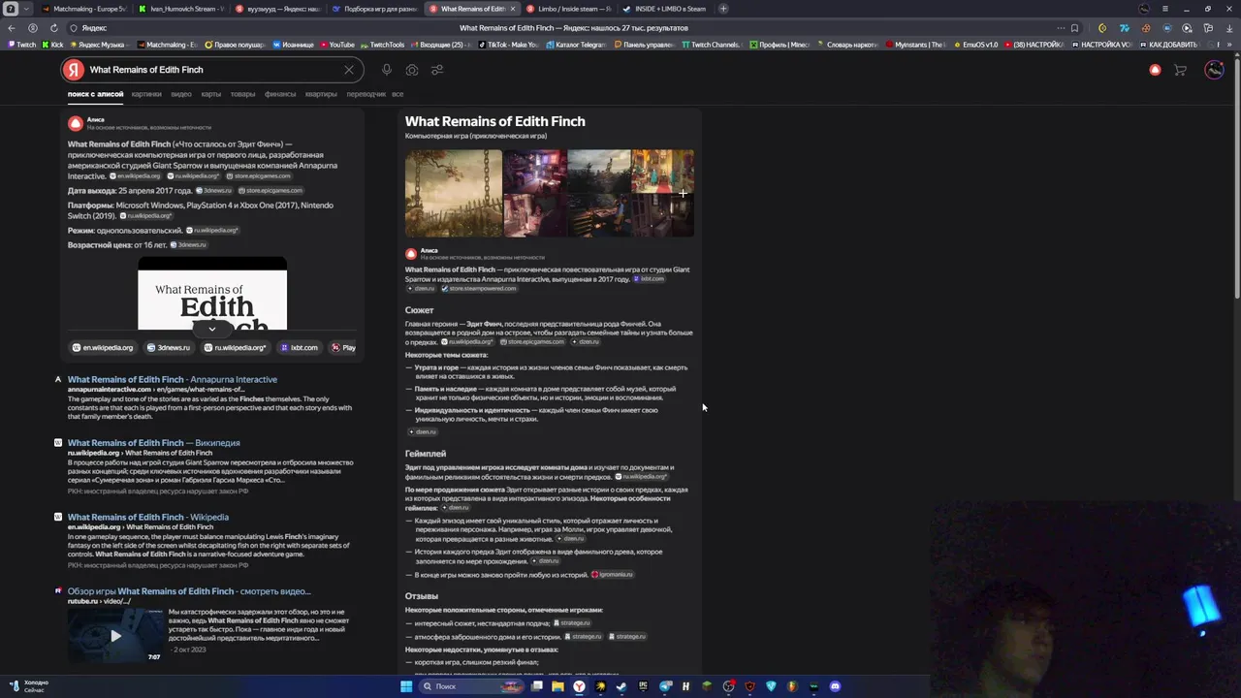Image resolution: width=1241 pixels, height=698 pixels.
Task: Open the 3dnews.ru source chip below the answer
Action: [x=169, y=347]
